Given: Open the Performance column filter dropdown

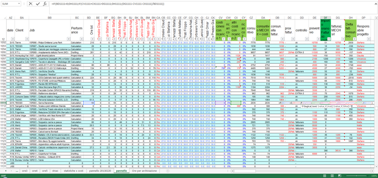Looking at the screenshot, I should 81,39.
